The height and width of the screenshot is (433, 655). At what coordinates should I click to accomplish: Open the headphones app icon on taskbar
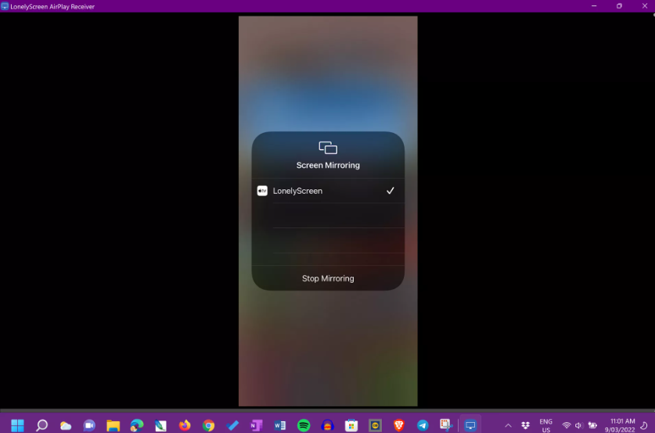(x=327, y=425)
